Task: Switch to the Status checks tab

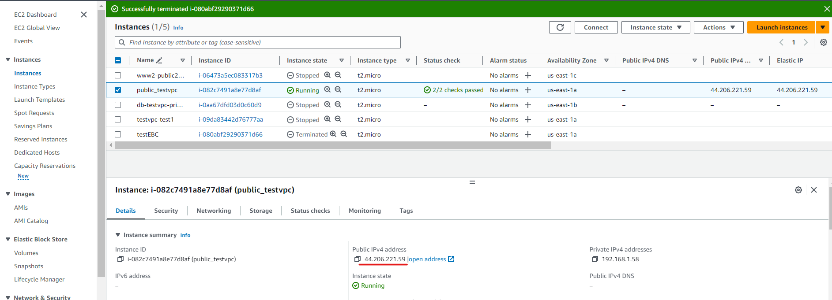Action: [x=310, y=211]
